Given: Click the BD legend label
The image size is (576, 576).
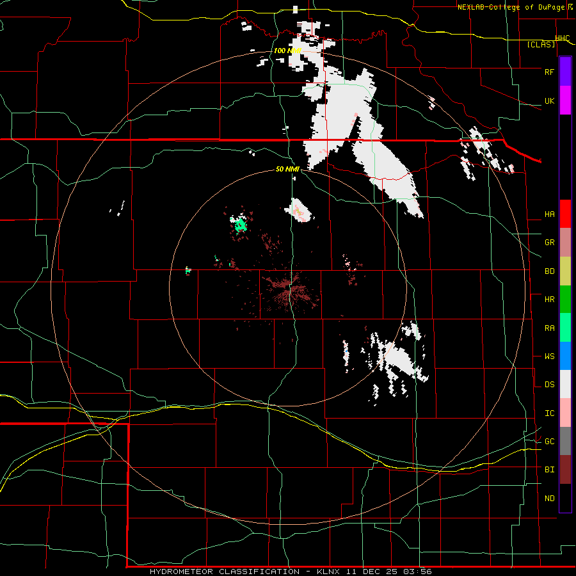Looking at the screenshot, I should [549, 271].
